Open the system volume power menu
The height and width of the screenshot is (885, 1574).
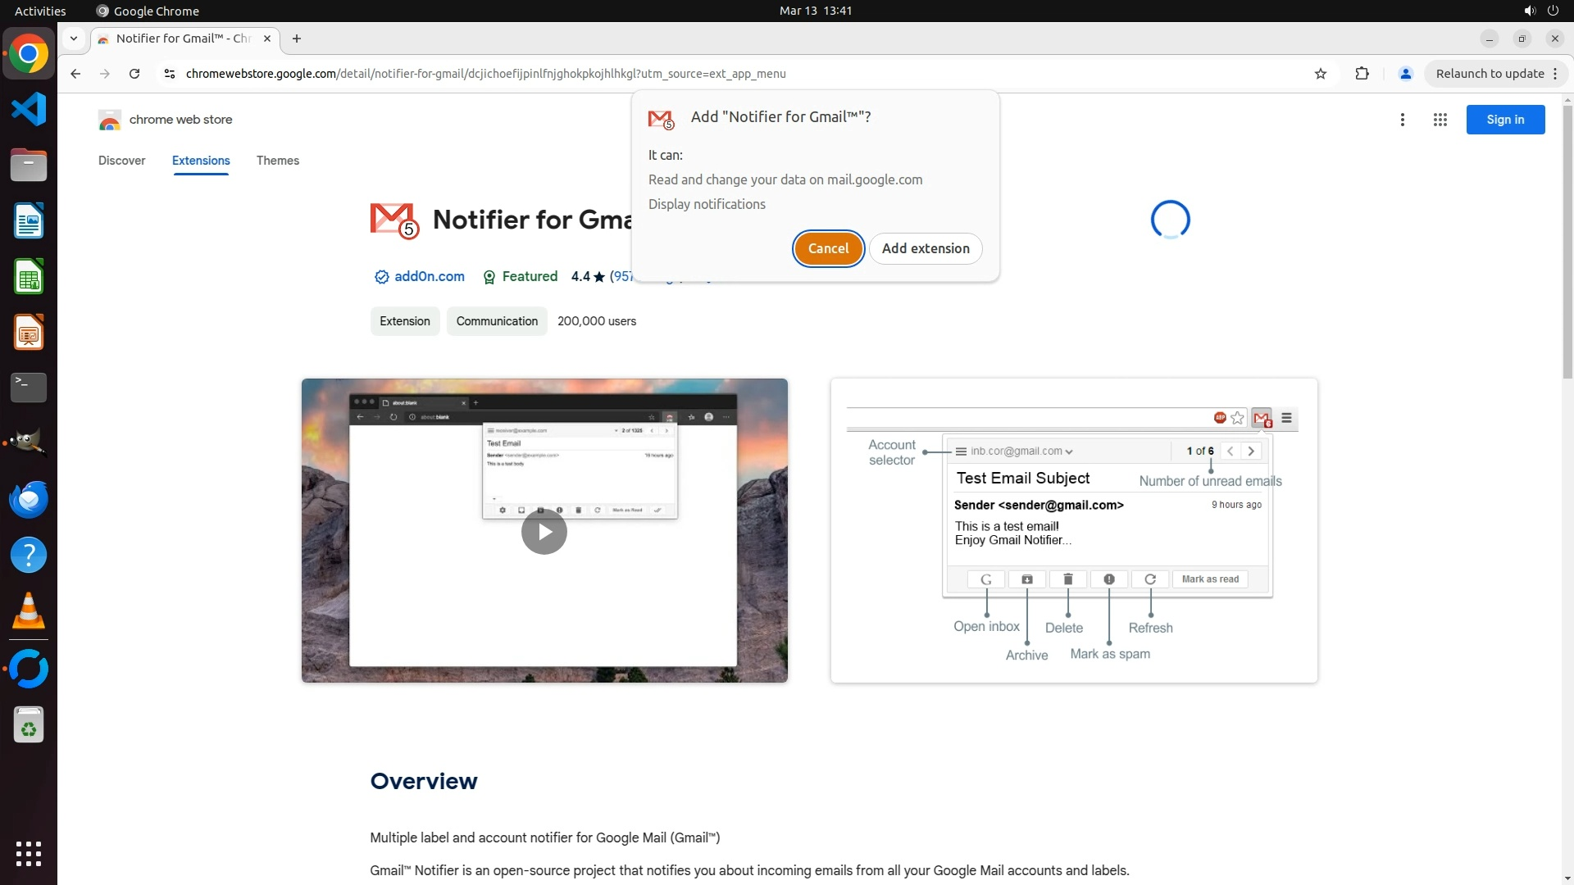[x=1540, y=11]
